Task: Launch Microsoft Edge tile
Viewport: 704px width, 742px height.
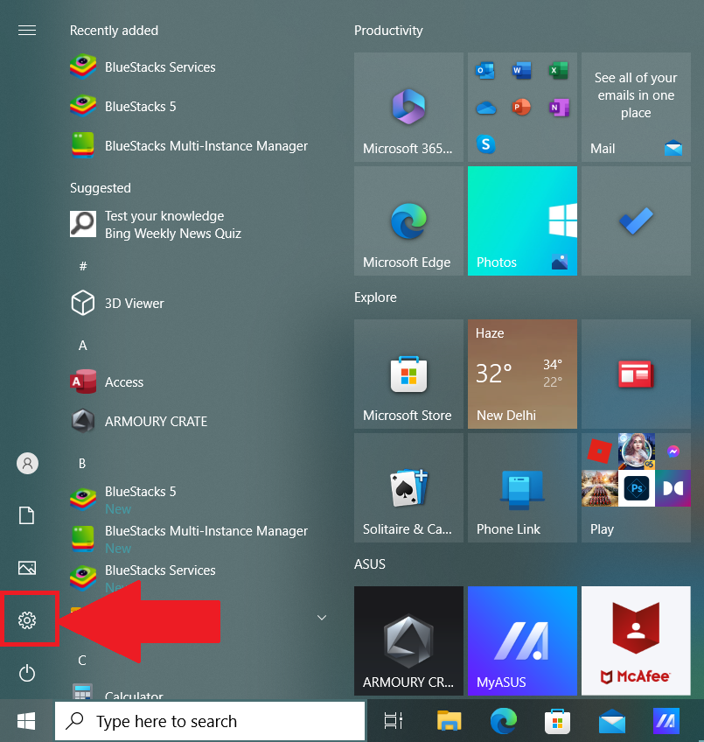Action: tap(408, 221)
